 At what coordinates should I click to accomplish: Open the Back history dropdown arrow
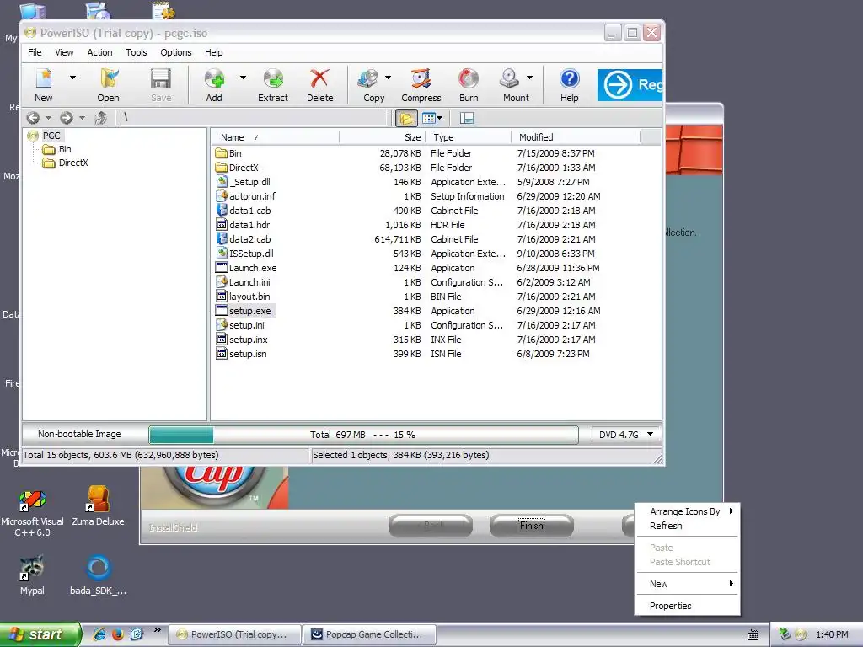point(48,118)
